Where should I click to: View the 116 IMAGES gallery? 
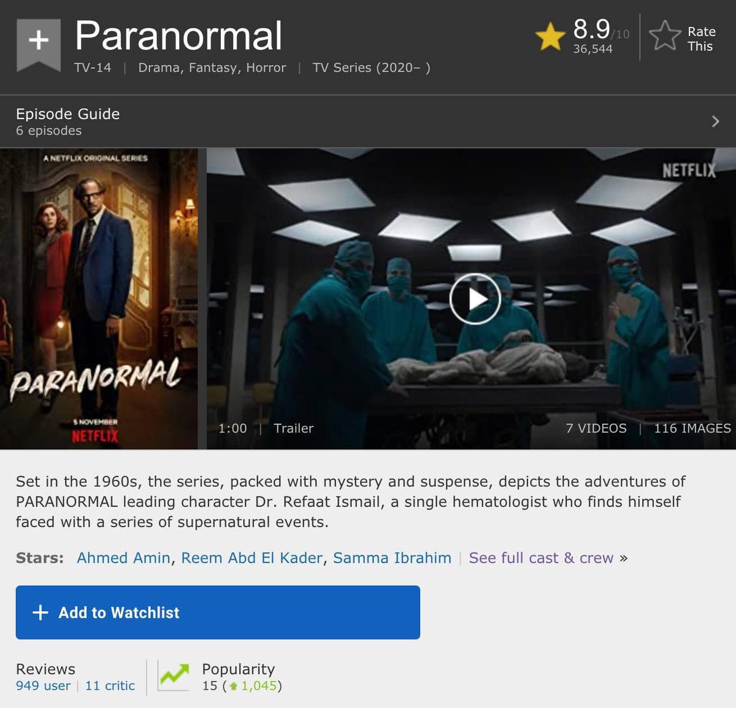pos(692,428)
